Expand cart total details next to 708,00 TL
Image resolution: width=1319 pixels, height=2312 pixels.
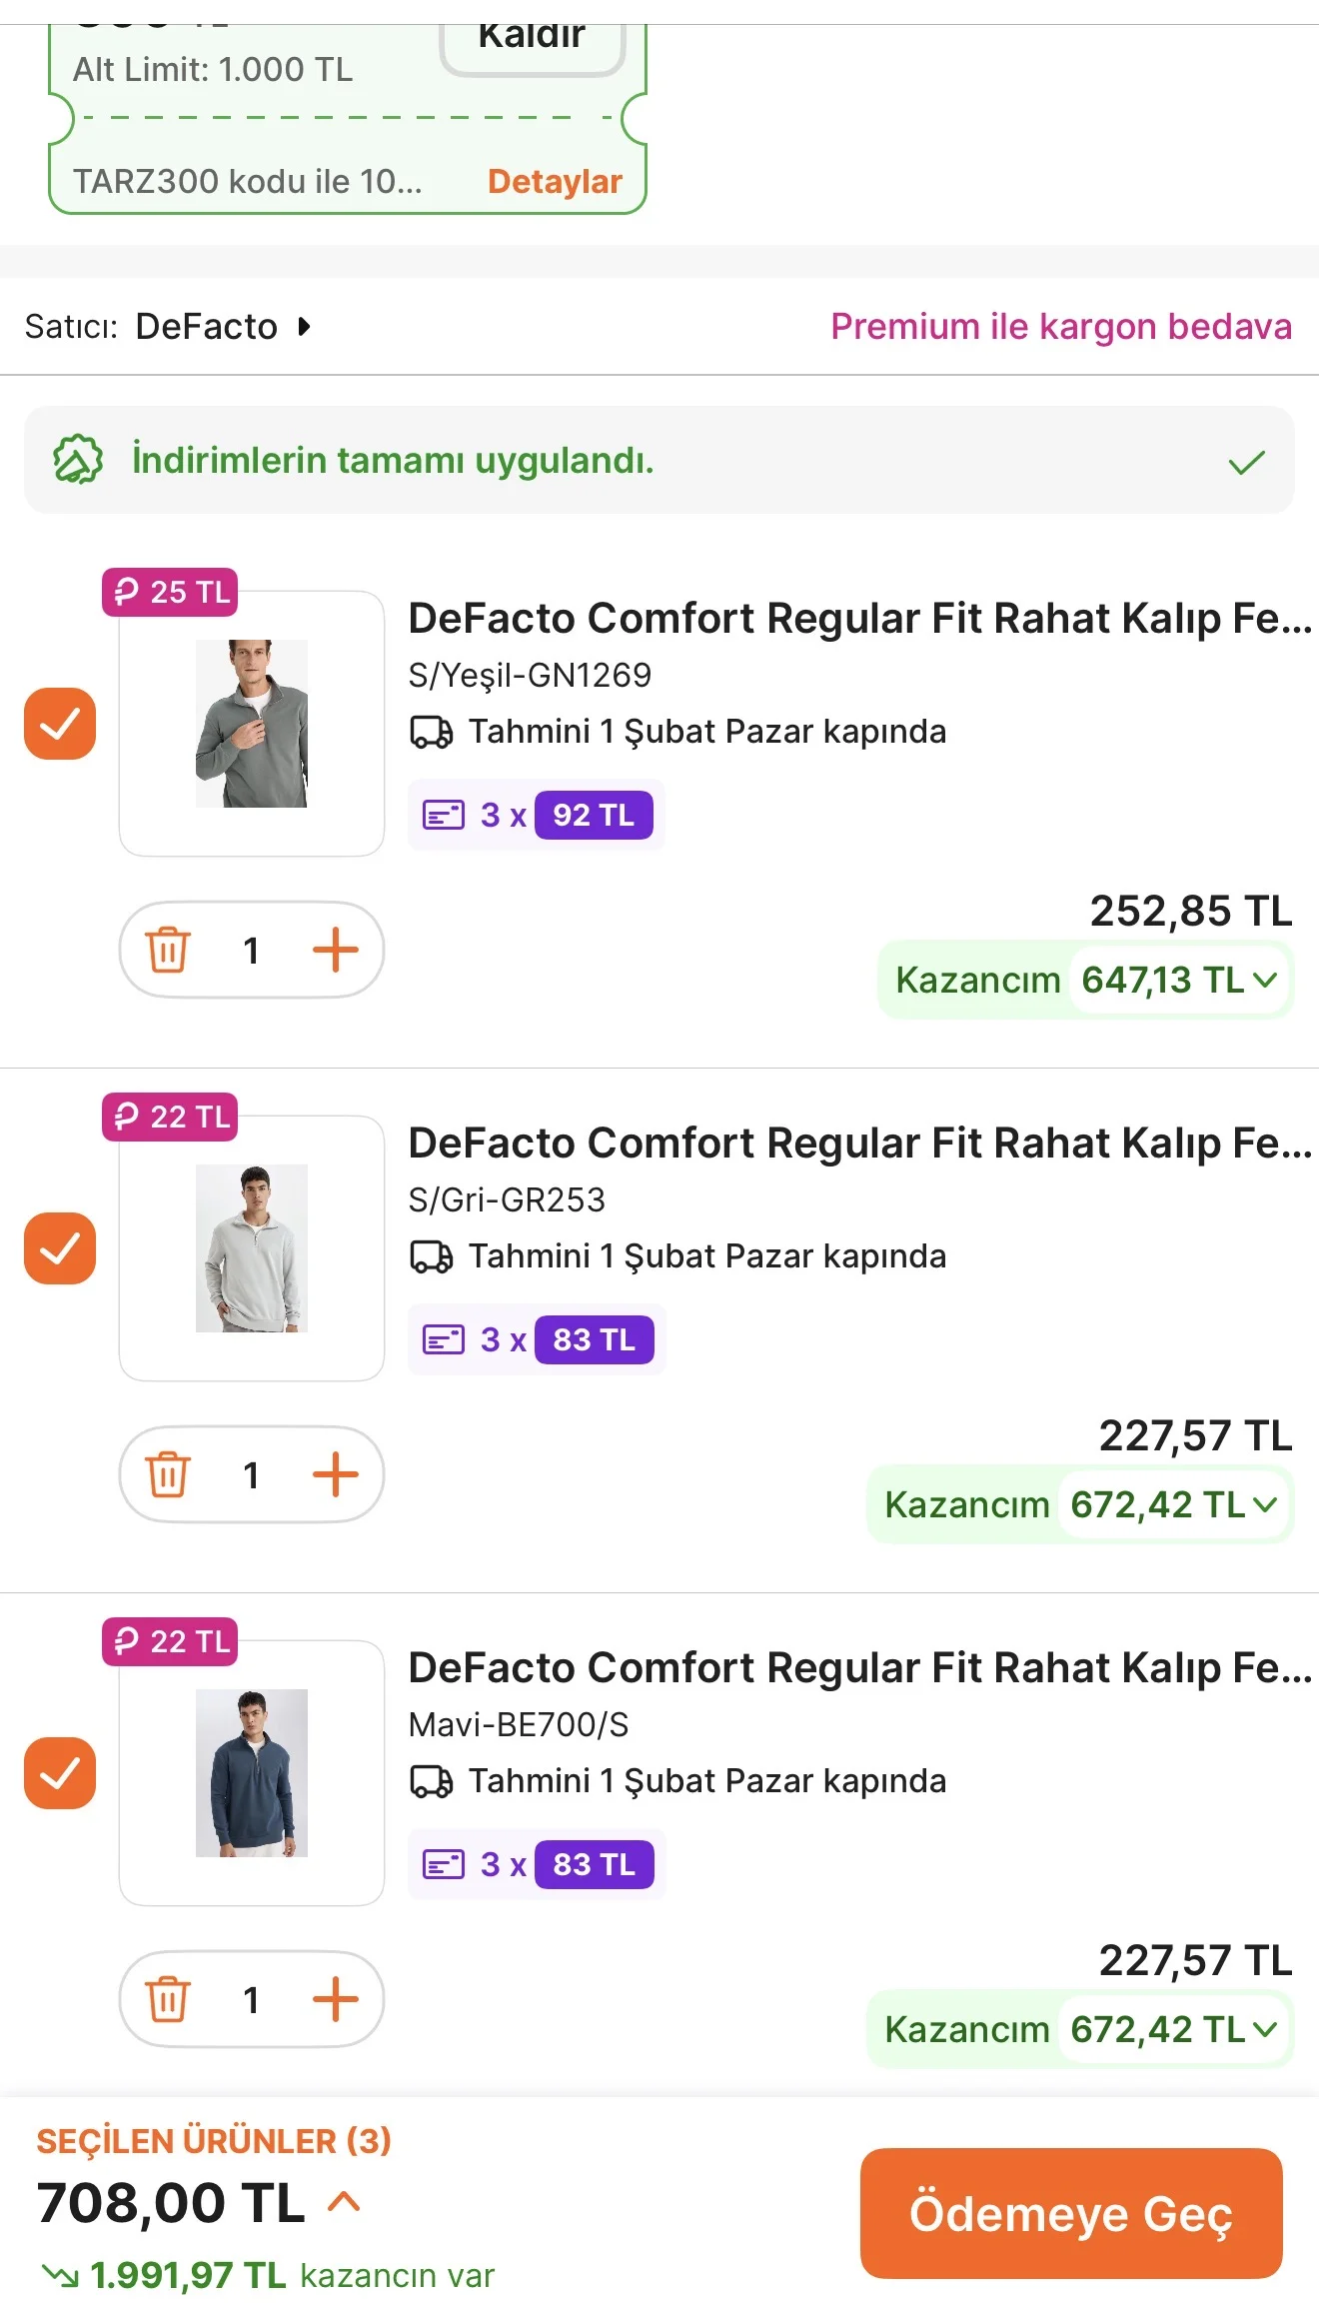[x=344, y=2202]
